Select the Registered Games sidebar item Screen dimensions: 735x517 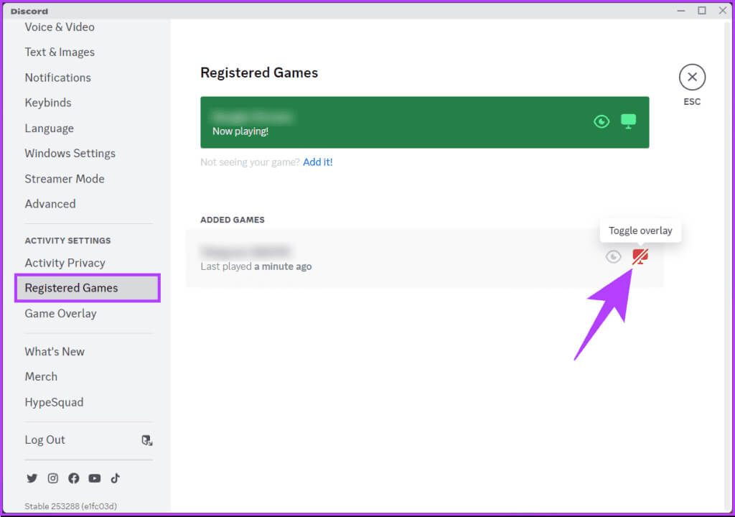[72, 288]
